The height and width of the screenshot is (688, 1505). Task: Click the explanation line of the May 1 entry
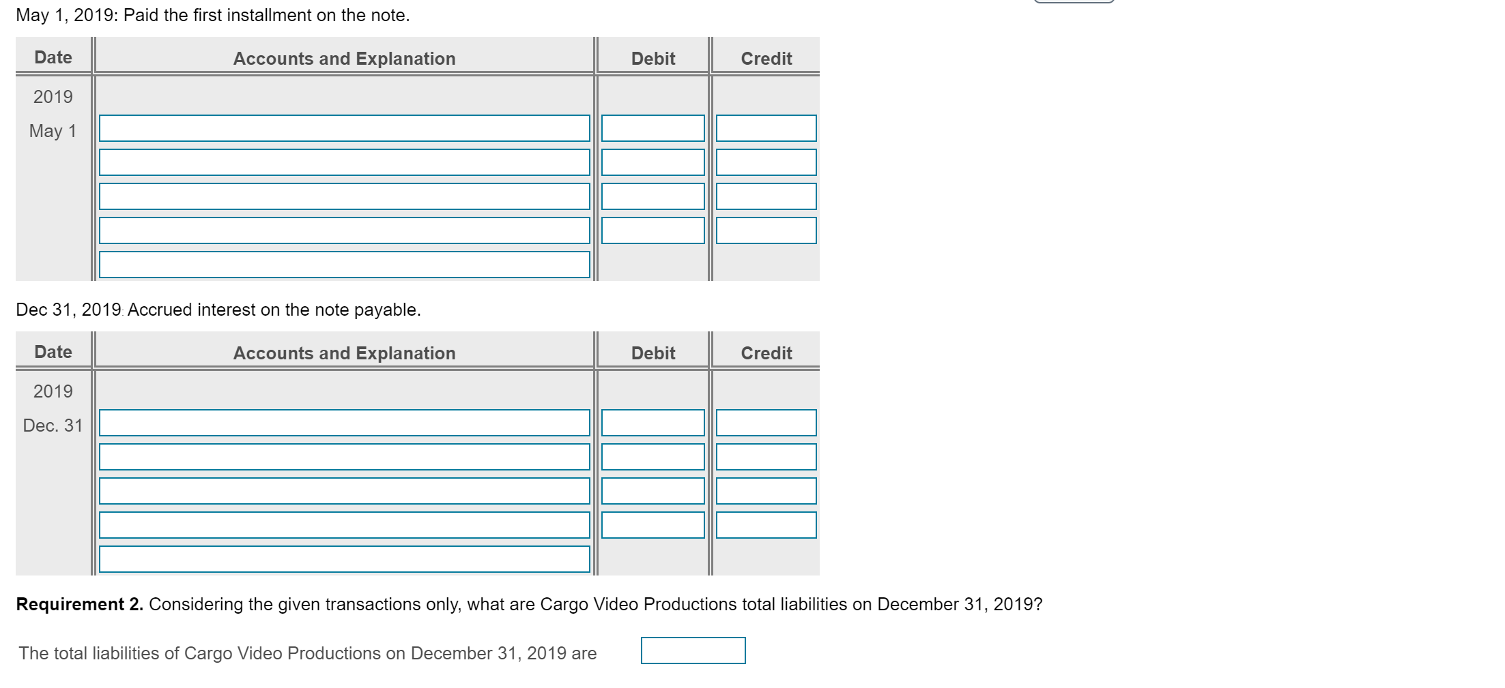[x=344, y=265]
